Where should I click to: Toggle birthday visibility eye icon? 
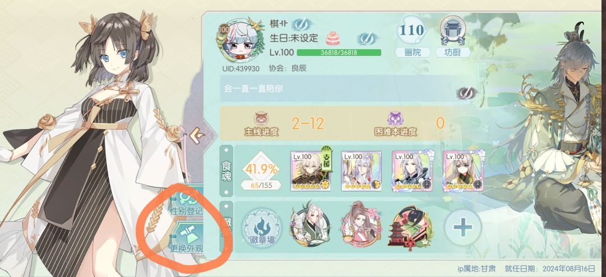[366, 39]
